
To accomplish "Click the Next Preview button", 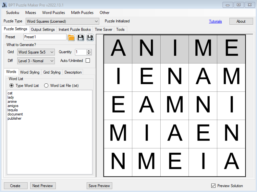I will pos(43,186).
